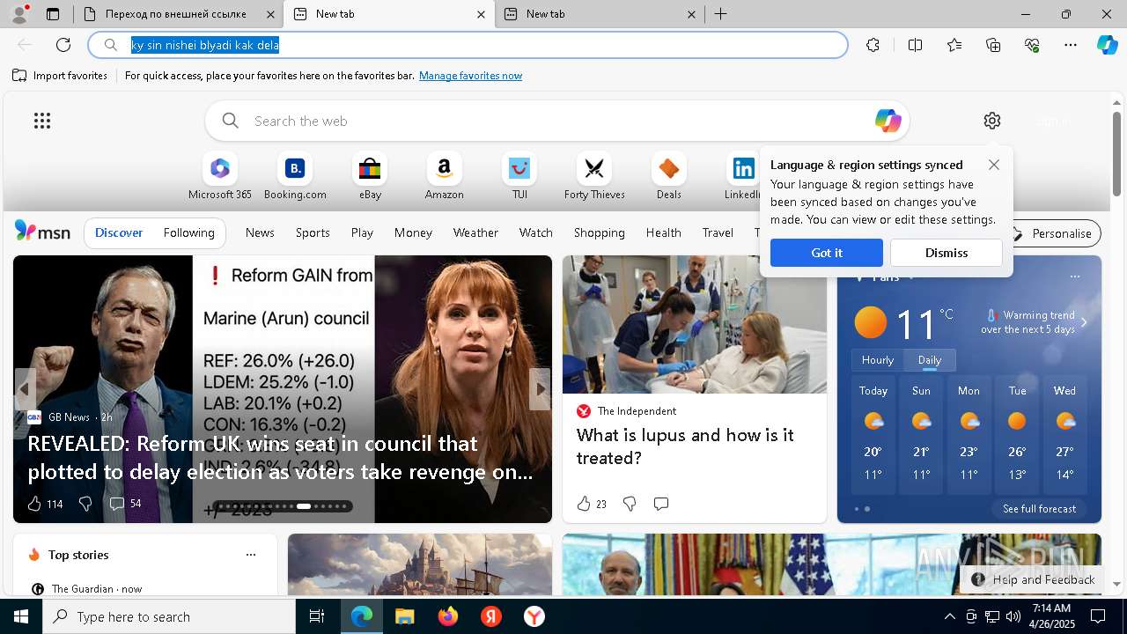Open comments on Reform UK story
The width and height of the screenshot is (1127, 634).
116,504
